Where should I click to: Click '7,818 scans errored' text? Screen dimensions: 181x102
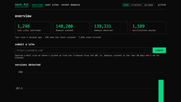pyautogui.click(x=90, y=37)
